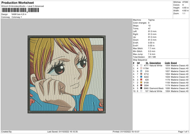Viewport: 190px width, 134px height.
Task: Select the Description column header
Action: (156, 63)
